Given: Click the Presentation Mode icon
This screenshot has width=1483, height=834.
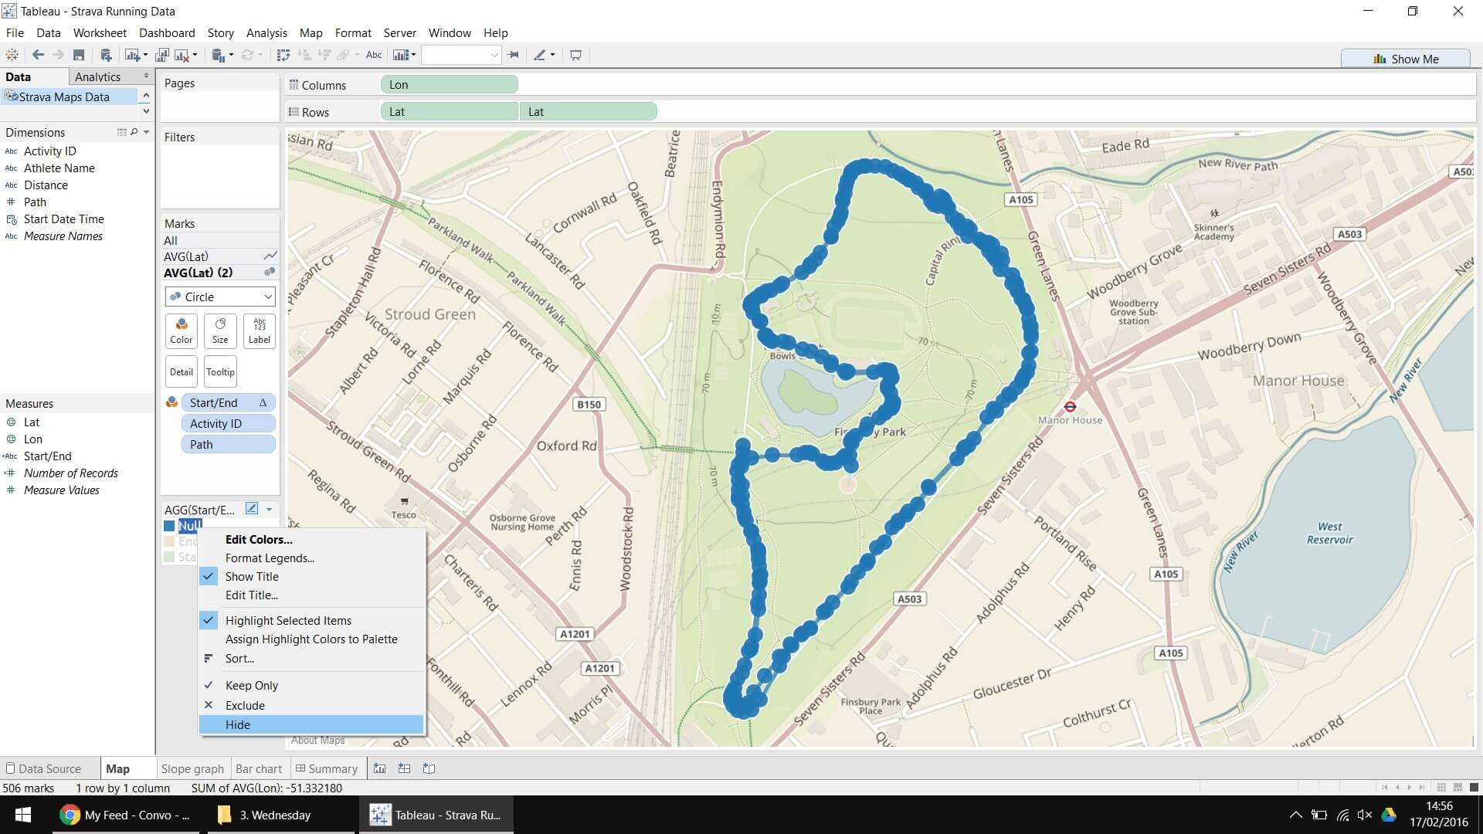Looking at the screenshot, I should [x=575, y=55].
